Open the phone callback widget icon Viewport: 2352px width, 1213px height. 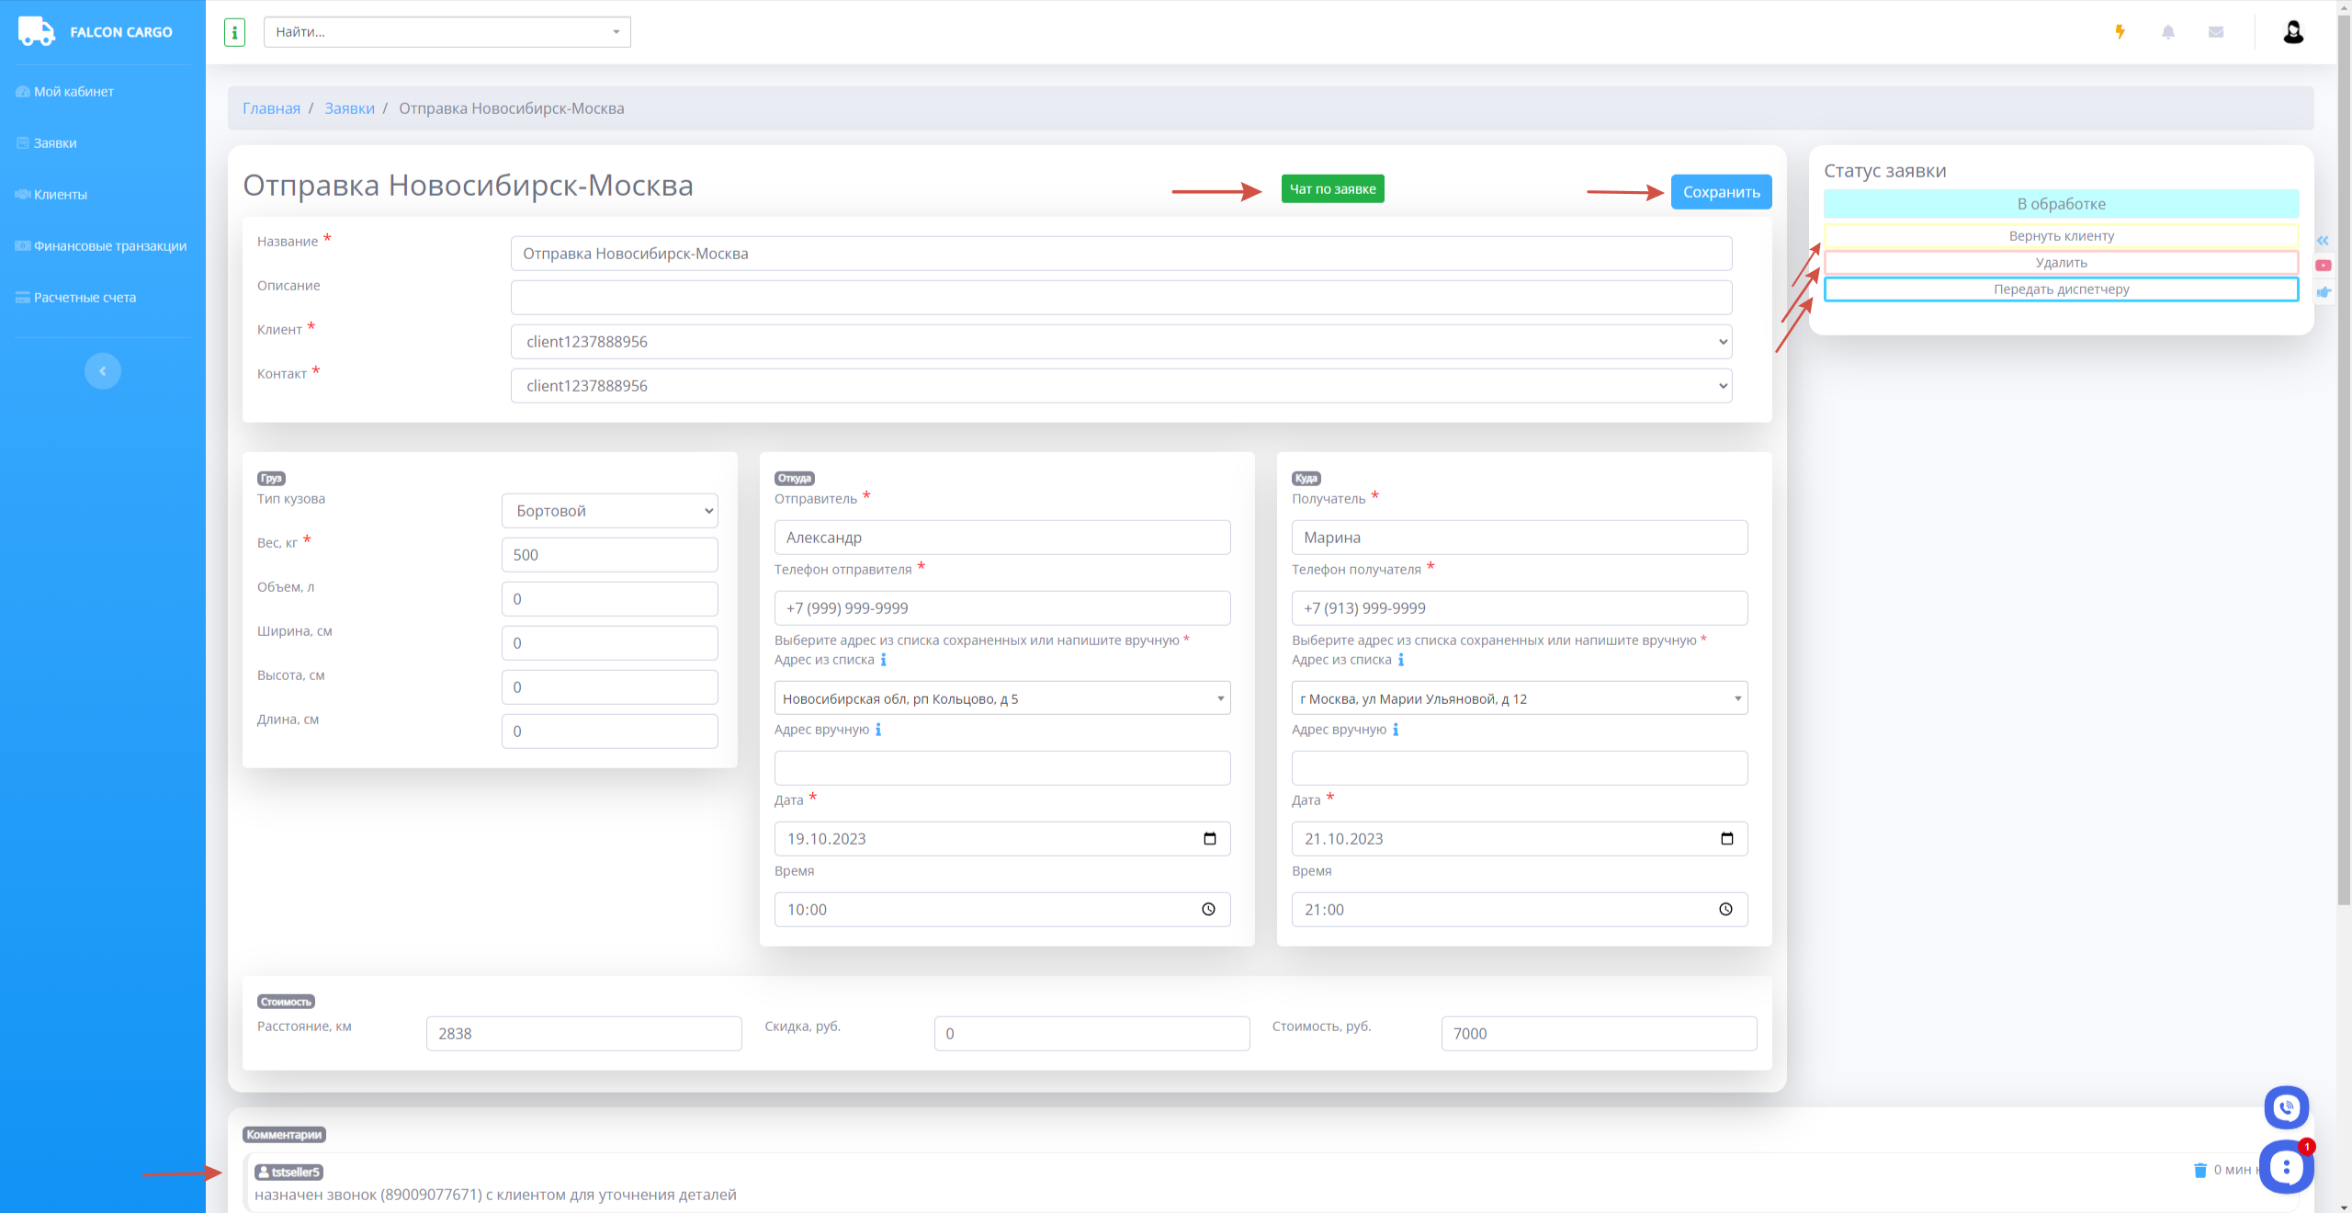2286,1107
